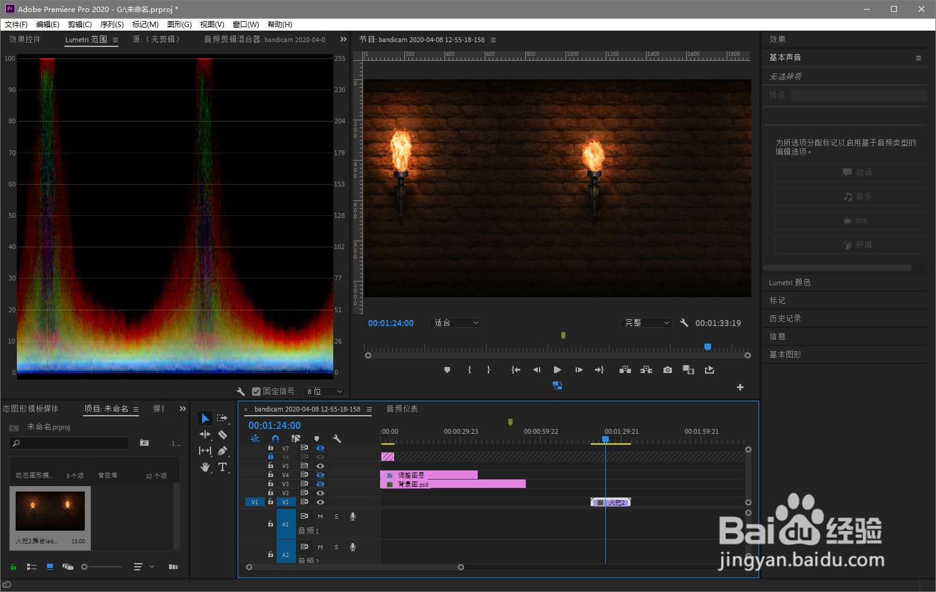Click the Lift button
Image resolution: width=936 pixels, height=592 pixels.
pyautogui.click(x=625, y=370)
